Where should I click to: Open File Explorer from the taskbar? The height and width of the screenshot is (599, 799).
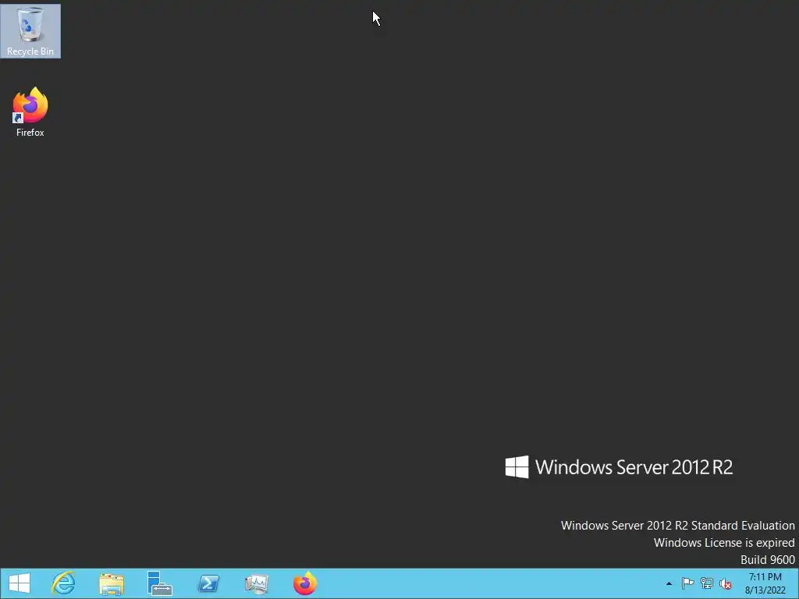(x=112, y=583)
